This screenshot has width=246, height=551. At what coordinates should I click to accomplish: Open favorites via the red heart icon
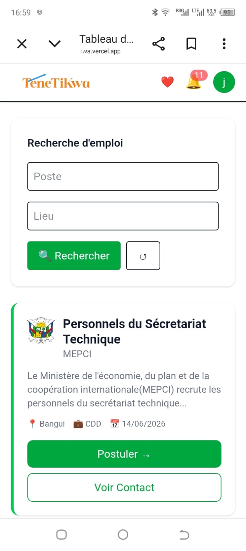(167, 82)
